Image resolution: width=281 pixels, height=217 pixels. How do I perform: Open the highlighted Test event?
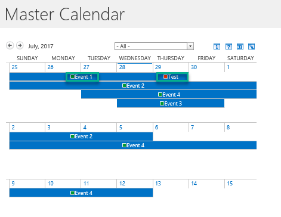click(x=172, y=77)
